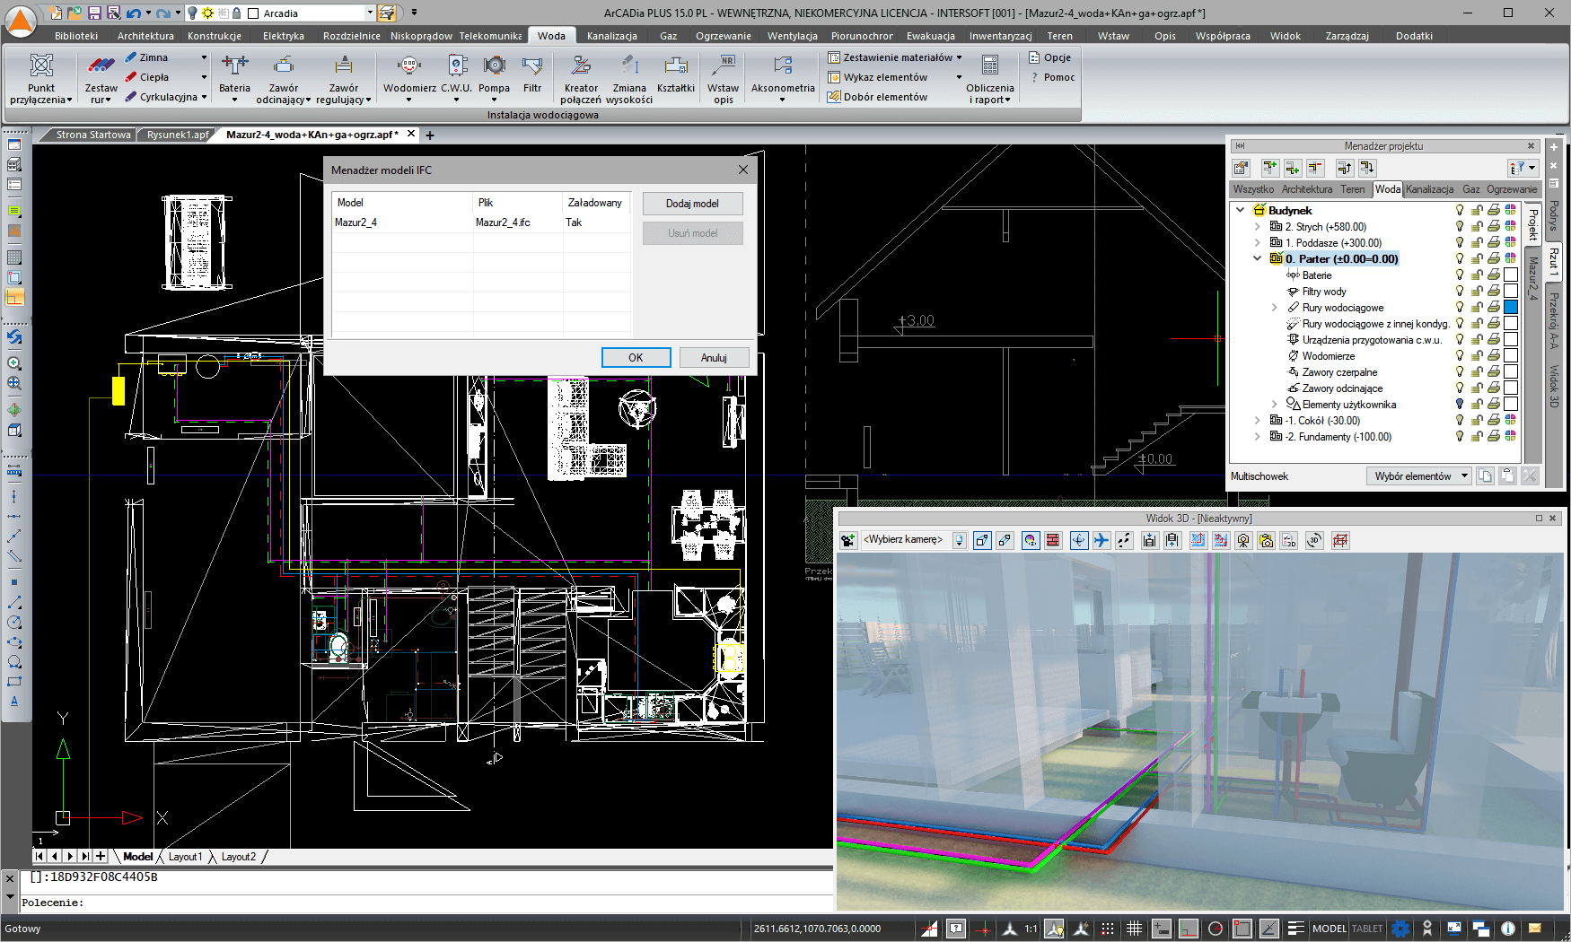
Task: Click Dodaj model button
Action: pos(692,204)
